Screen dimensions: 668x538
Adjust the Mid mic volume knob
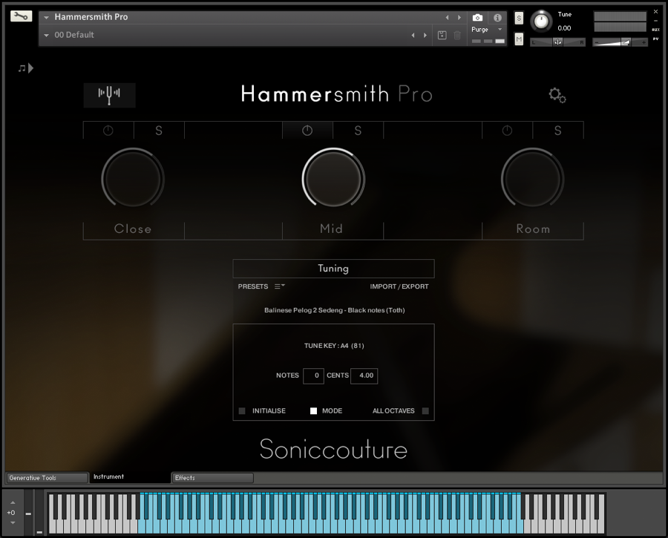333,179
